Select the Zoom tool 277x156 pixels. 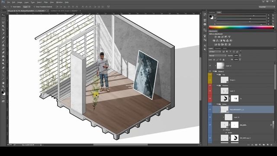(x=3, y=87)
